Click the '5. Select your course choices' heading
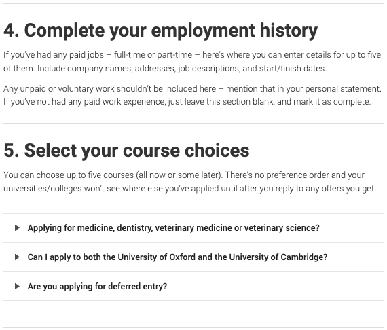Image resolution: width=387 pixels, height=330 pixels. coord(126,151)
